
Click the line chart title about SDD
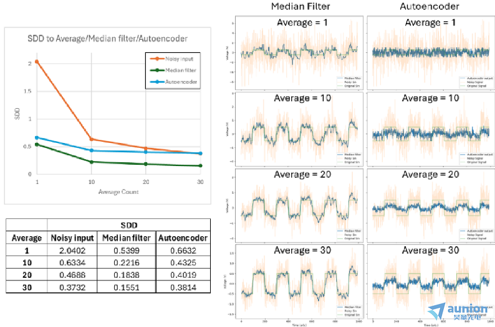[x=107, y=39]
